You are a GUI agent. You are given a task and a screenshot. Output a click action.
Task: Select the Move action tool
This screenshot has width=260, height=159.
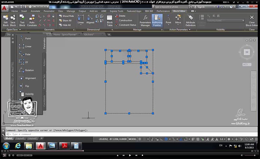coord(178,20)
